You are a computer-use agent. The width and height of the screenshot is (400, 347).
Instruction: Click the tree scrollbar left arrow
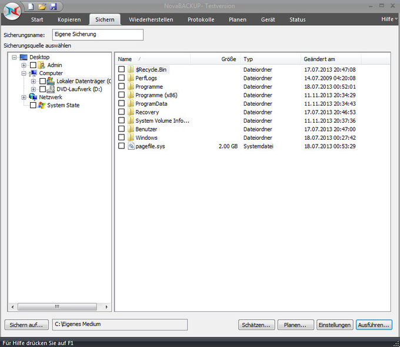[x=12, y=306]
